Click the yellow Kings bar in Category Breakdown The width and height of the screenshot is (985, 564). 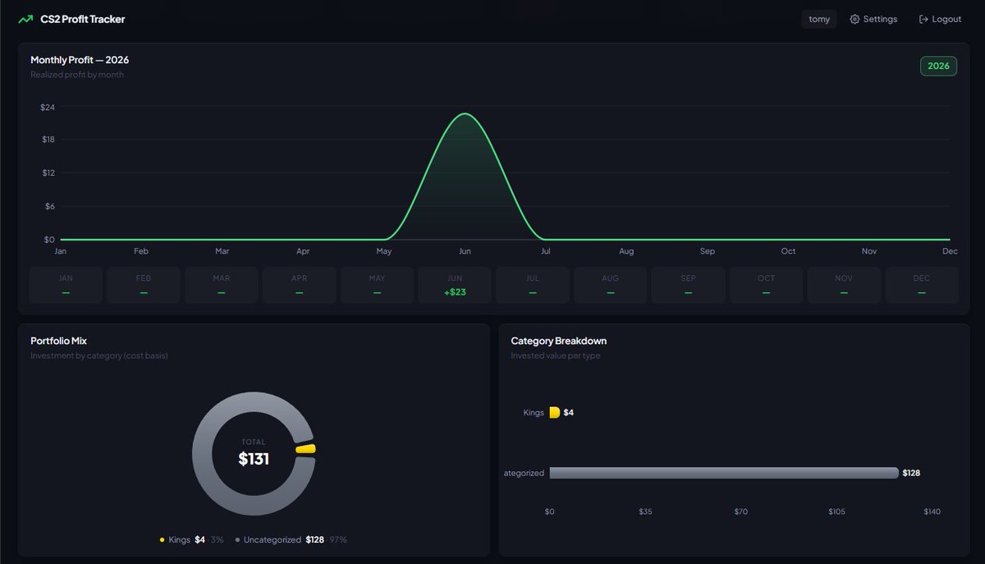pos(555,412)
